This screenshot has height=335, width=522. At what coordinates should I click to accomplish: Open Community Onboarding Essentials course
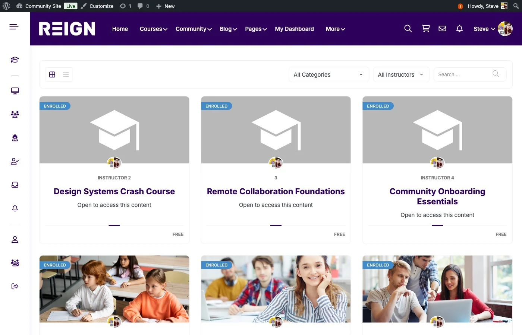(437, 196)
